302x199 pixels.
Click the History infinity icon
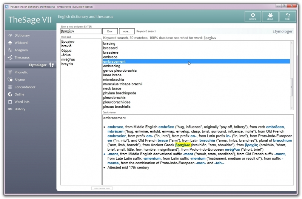10,109
